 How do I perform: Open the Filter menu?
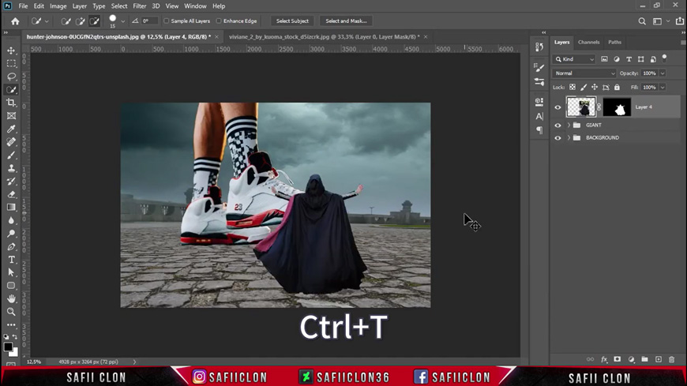click(x=139, y=6)
